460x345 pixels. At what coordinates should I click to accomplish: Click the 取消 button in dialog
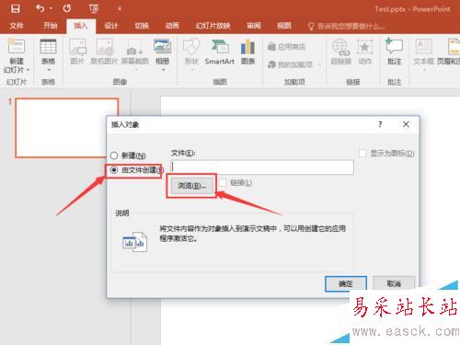(394, 283)
